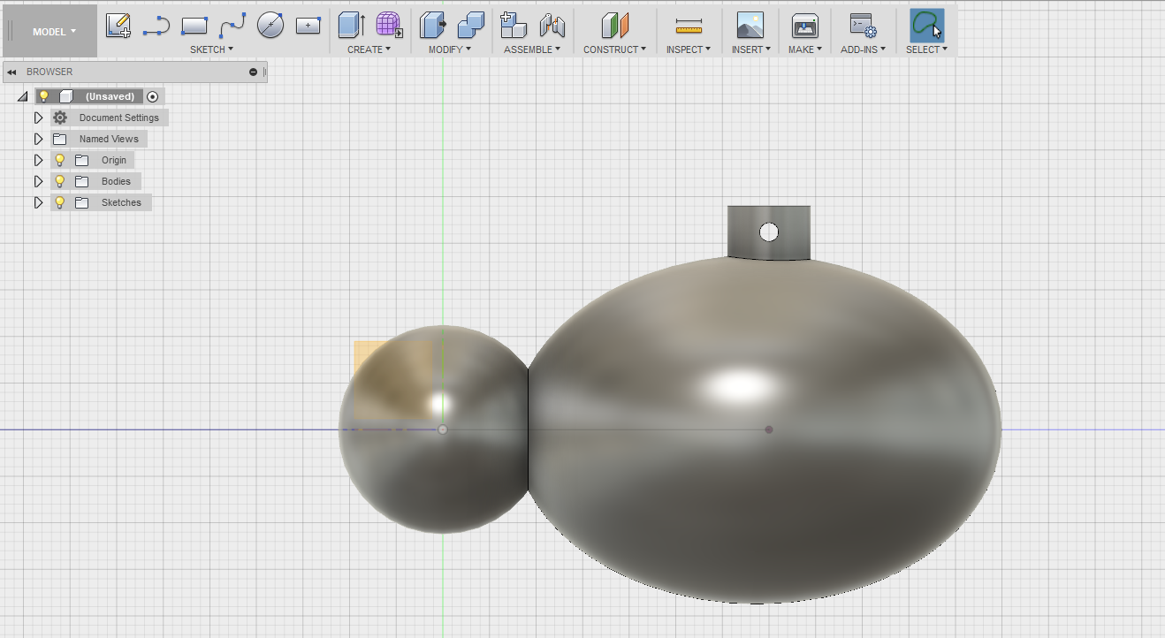Click the Browser panel minimize dot icon
1165x638 pixels.
click(254, 72)
